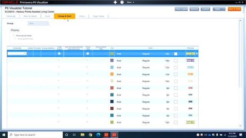Open the Lines tab
Viewport: 246px width, 138px height.
pos(47,16)
